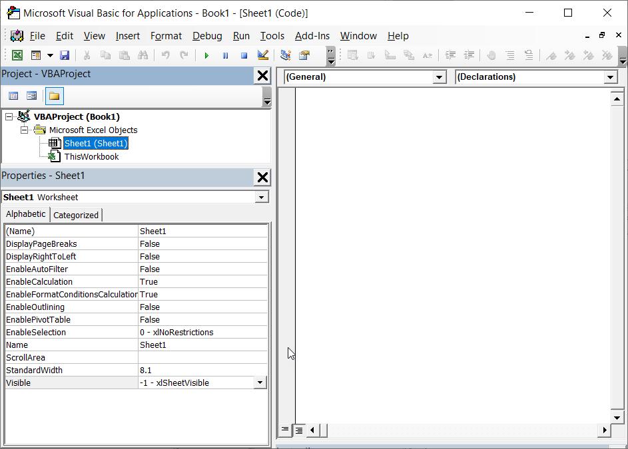Screen dimensions: 628x449
Task: Click Clear All Bookmarks icon
Action: tap(607, 55)
